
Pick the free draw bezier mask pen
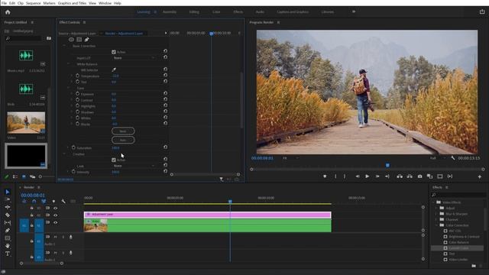(86, 40)
